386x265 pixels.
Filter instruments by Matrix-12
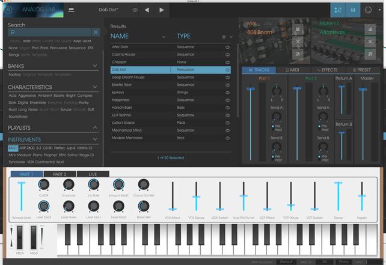pyautogui.click(x=84, y=148)
